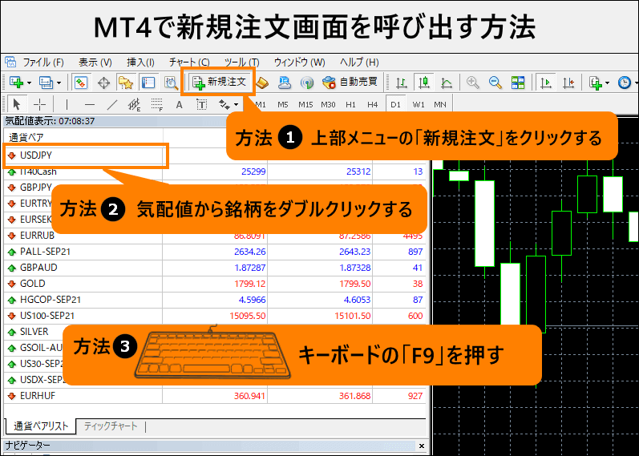
Task: Switch to the ティックチャート tab
Action: coord(111,426)
